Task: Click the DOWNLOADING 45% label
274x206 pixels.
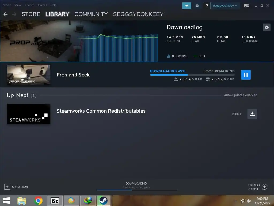Action: point(168,71)
